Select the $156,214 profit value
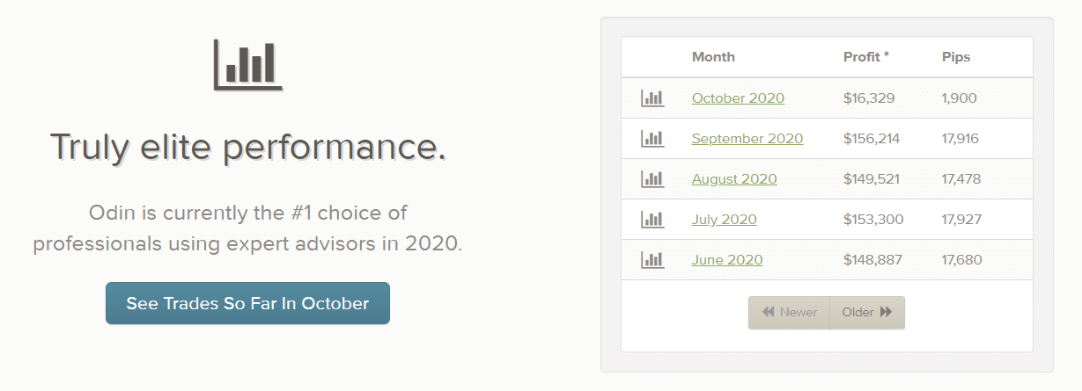This screenshot has width=1082, height=391. tap(872, 139)
